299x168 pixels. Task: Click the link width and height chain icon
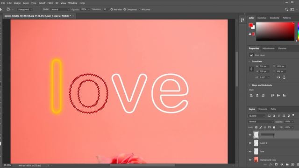[251, 69]
